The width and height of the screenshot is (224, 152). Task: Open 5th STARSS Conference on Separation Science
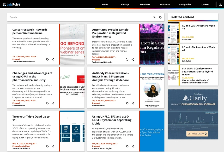pos(197,71)
